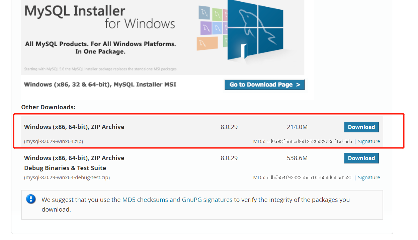Click the Other Downloads heading
The height and width of the screenshot is (240, 418).
[x=48, y=107]
